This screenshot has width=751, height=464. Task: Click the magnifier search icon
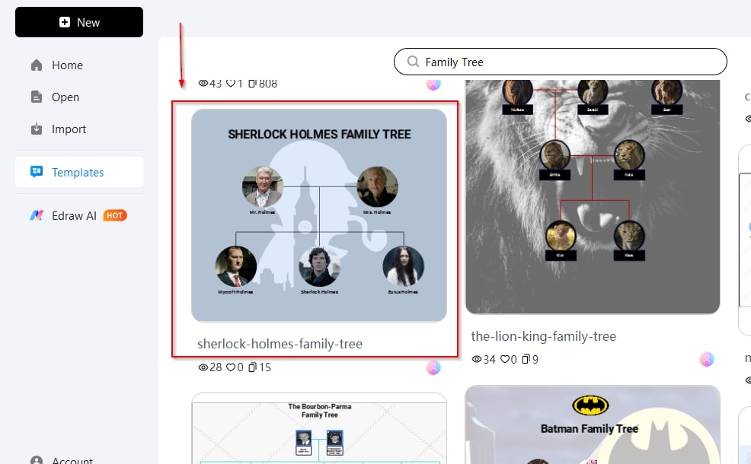click(x=413, y=61)
